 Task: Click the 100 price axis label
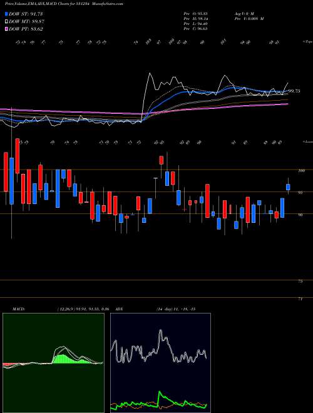point(302,171)
